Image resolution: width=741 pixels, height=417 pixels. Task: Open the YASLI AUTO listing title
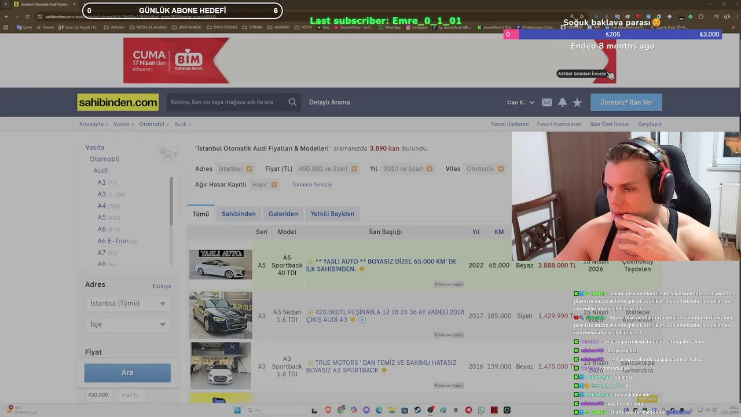coord(382,265)
